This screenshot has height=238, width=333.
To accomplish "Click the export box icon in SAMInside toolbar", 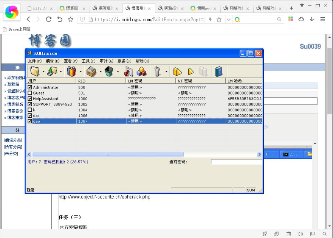I will pos(91,71).
